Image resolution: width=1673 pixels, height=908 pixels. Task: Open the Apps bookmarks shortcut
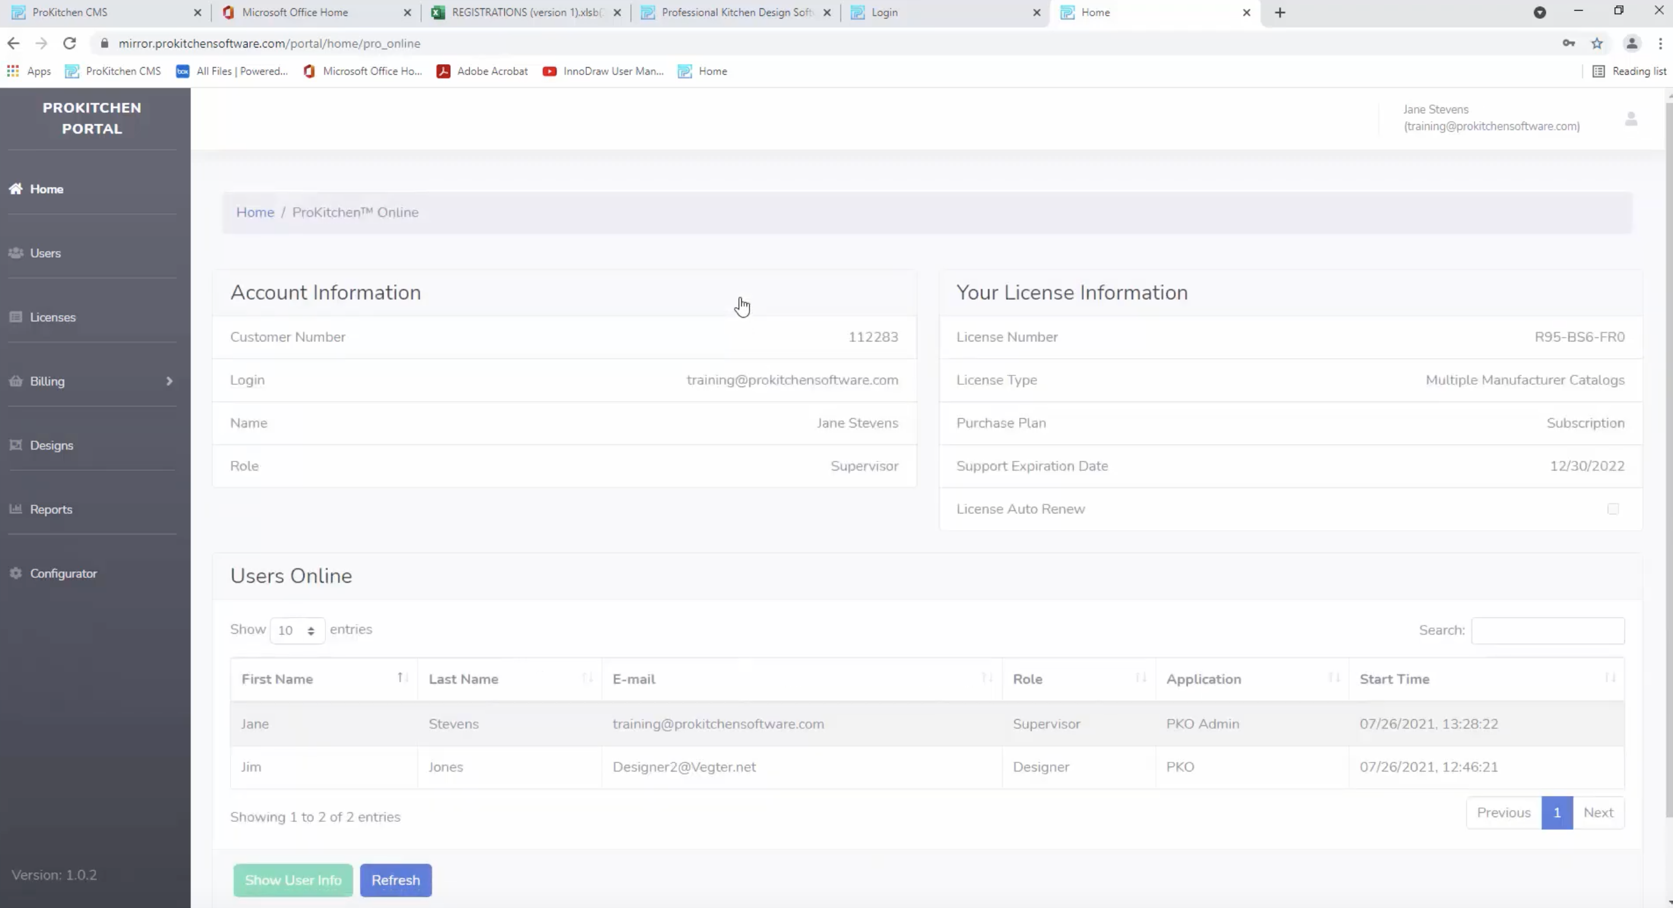click(x=29, y=71)
